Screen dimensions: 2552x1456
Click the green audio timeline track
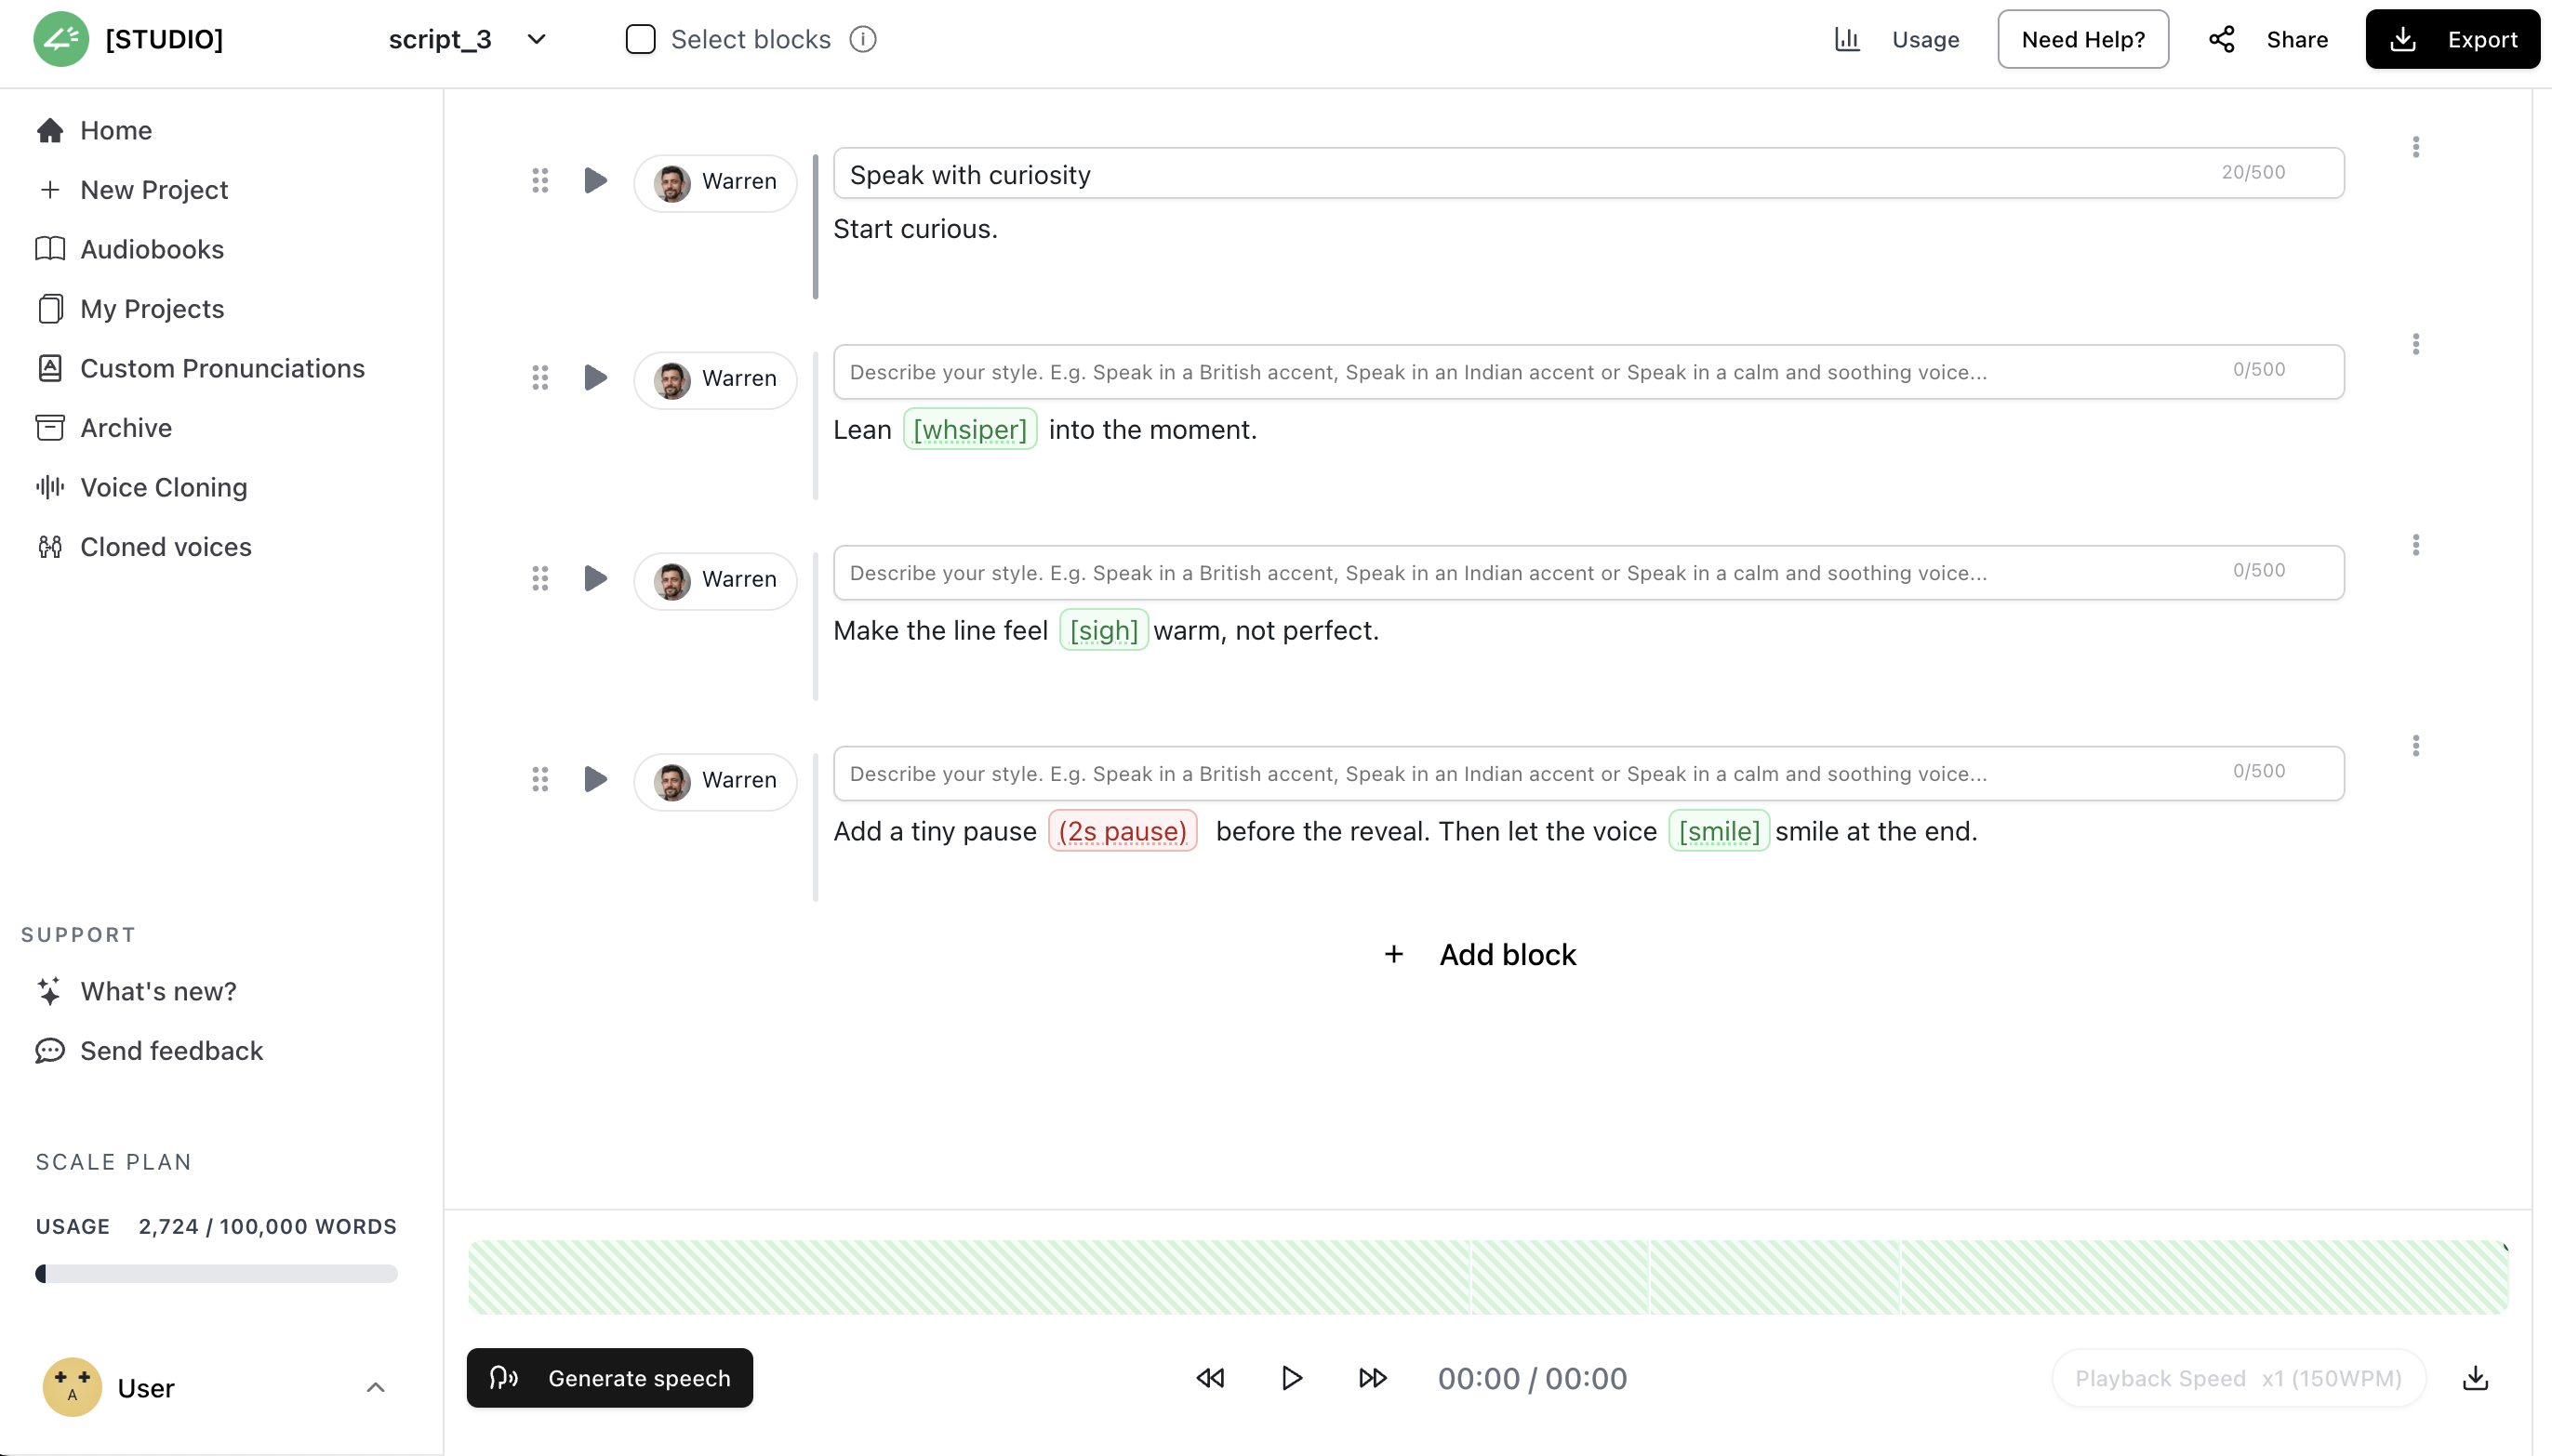[1488, 1278]
